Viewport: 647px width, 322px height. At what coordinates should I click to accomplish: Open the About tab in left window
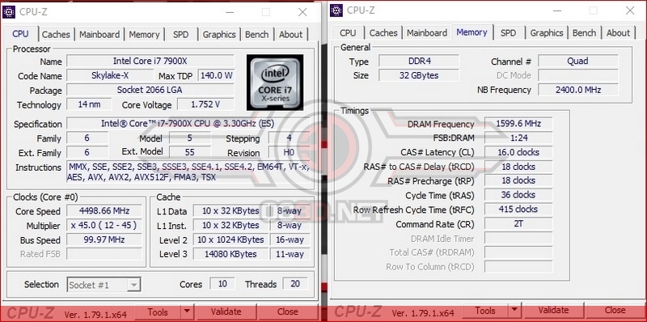[x=290, y=34]
